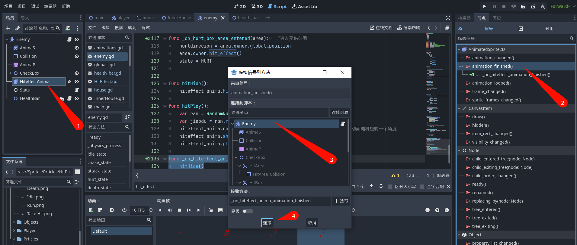Image resolution: width=577 pixels, height=245 pixels.
Task: Create new animation in SpriteFrames
Action: (91, 210)
